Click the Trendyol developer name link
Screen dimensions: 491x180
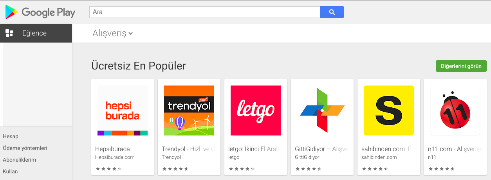pyautogui.click(x=171, y=157)
